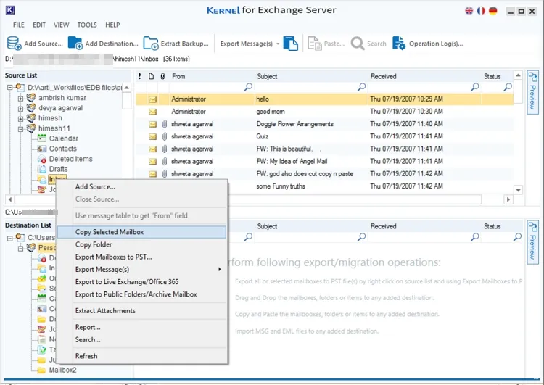Open the HELP menu
The width and height of the screenshot is (544, 385).
[x=112, y=25]
